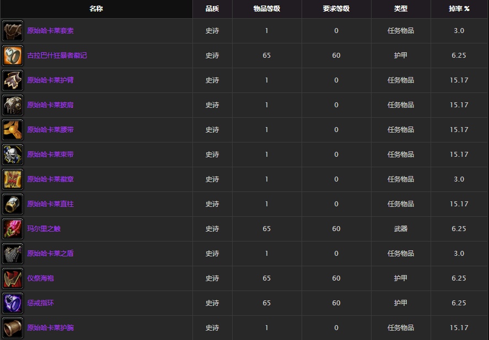Open the 原始哈卡莱徽章 badge icon
This screenshot has height=340, width=489.
click(x=13, y=179)
